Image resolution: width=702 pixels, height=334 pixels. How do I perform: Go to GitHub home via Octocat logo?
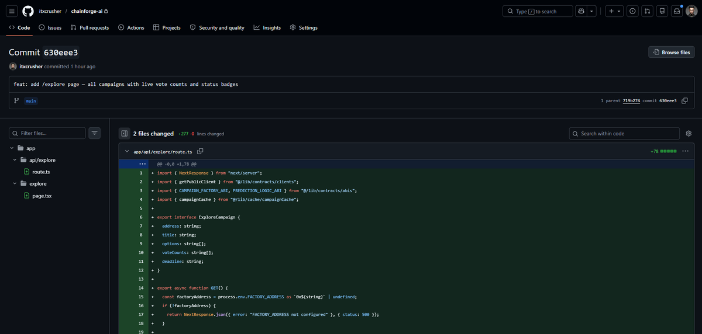tap(28, 11)
